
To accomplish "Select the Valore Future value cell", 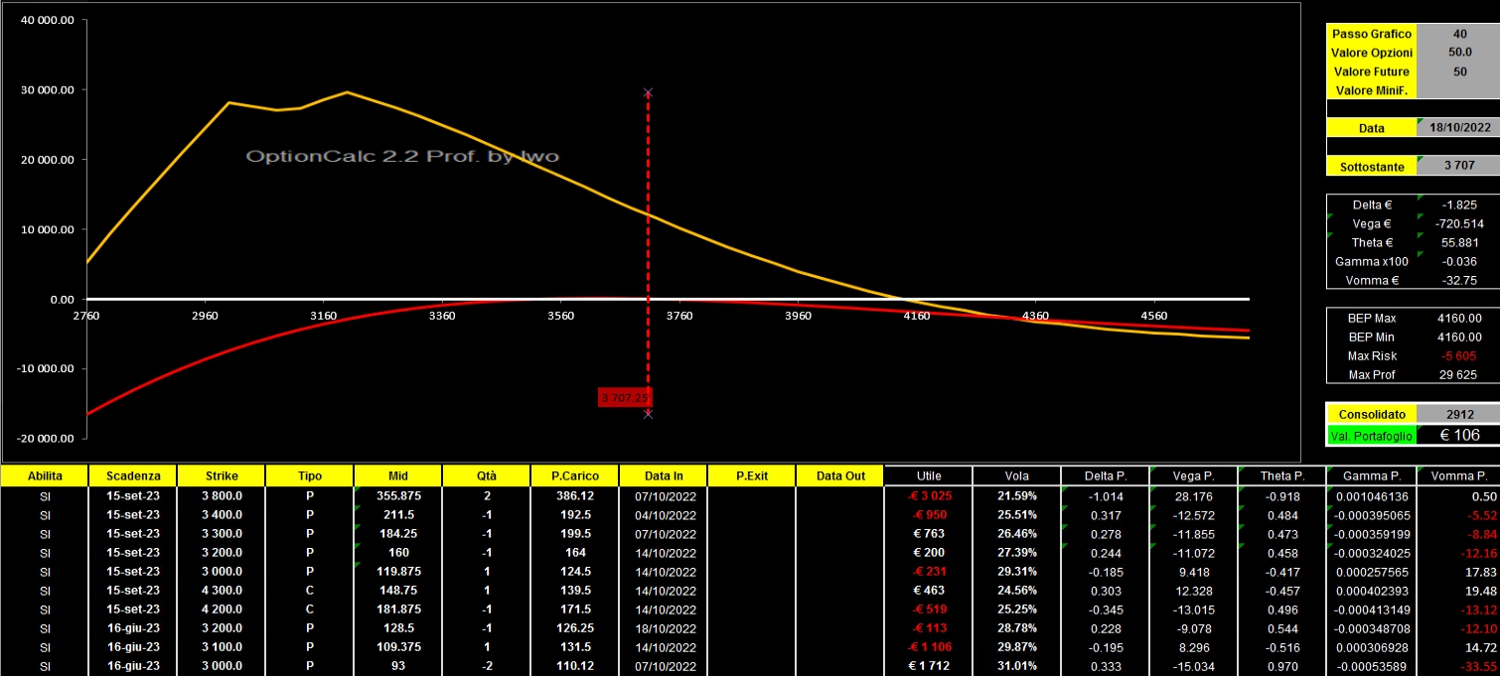I will click(1458, 71).
